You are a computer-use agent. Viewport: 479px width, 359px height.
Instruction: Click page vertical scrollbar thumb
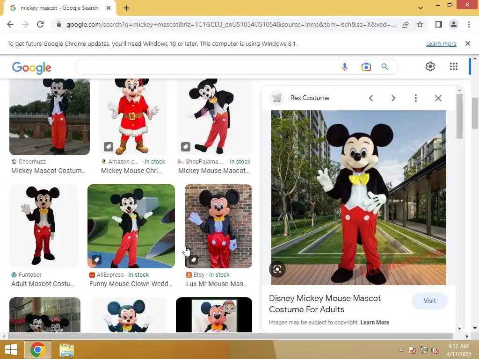click(x=475, y=113)
